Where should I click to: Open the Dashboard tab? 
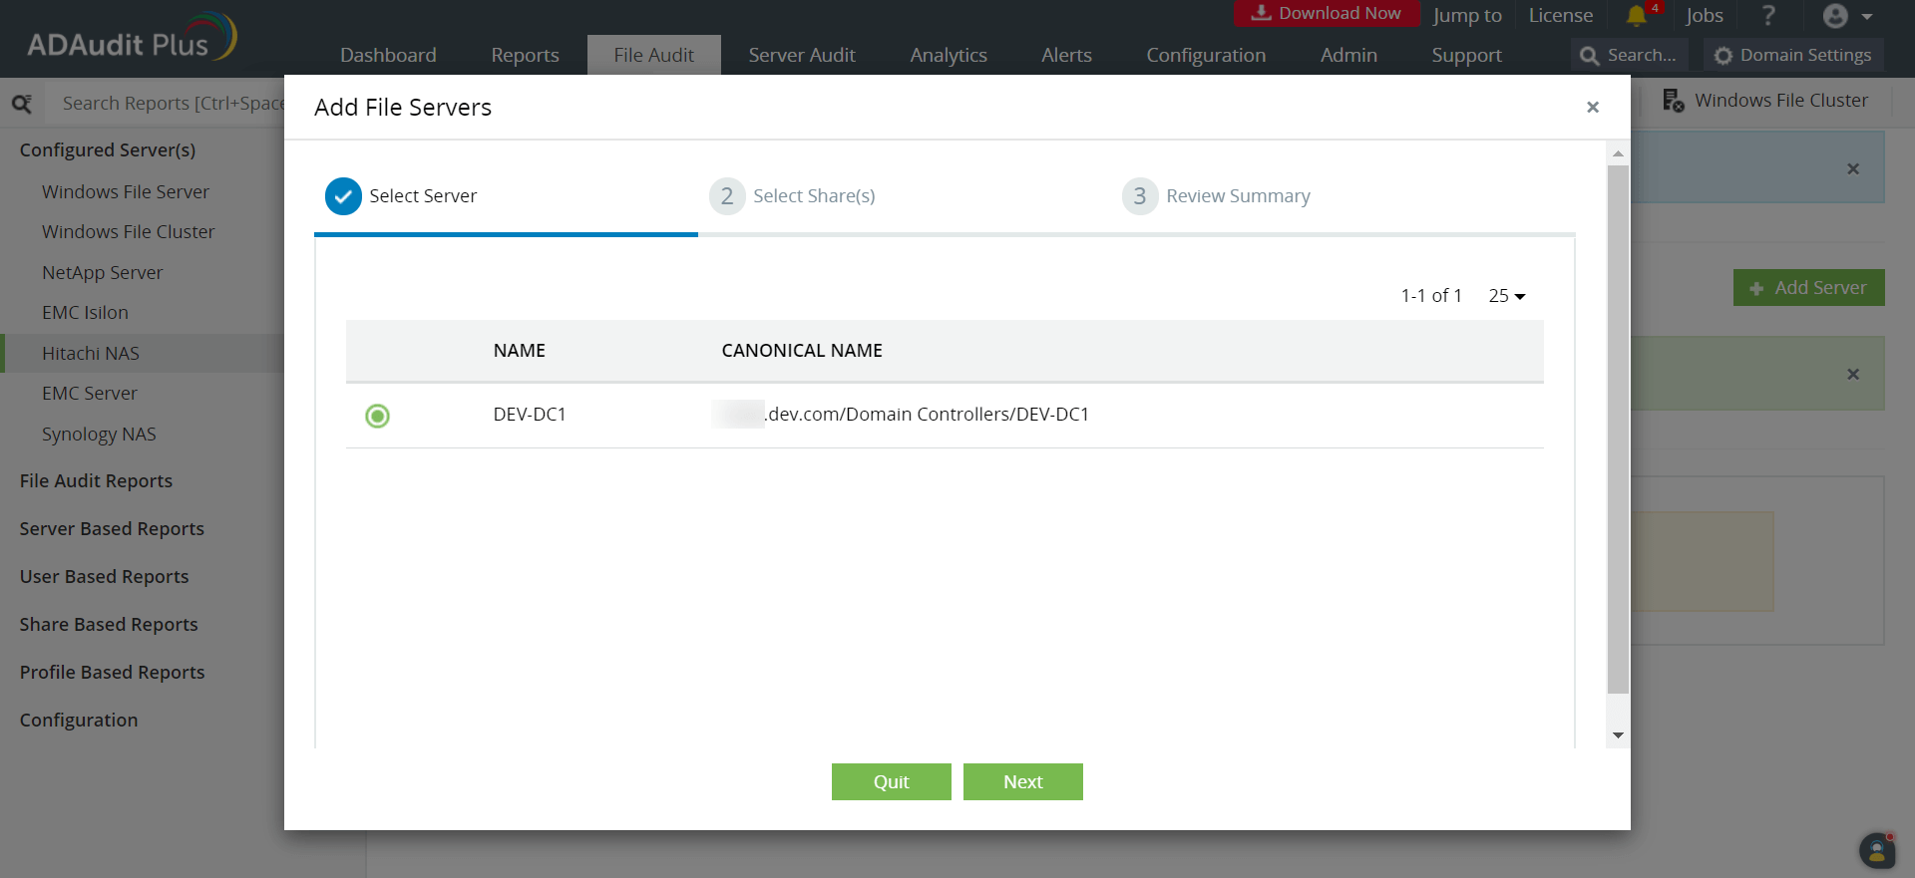click(x=388, y=56)
